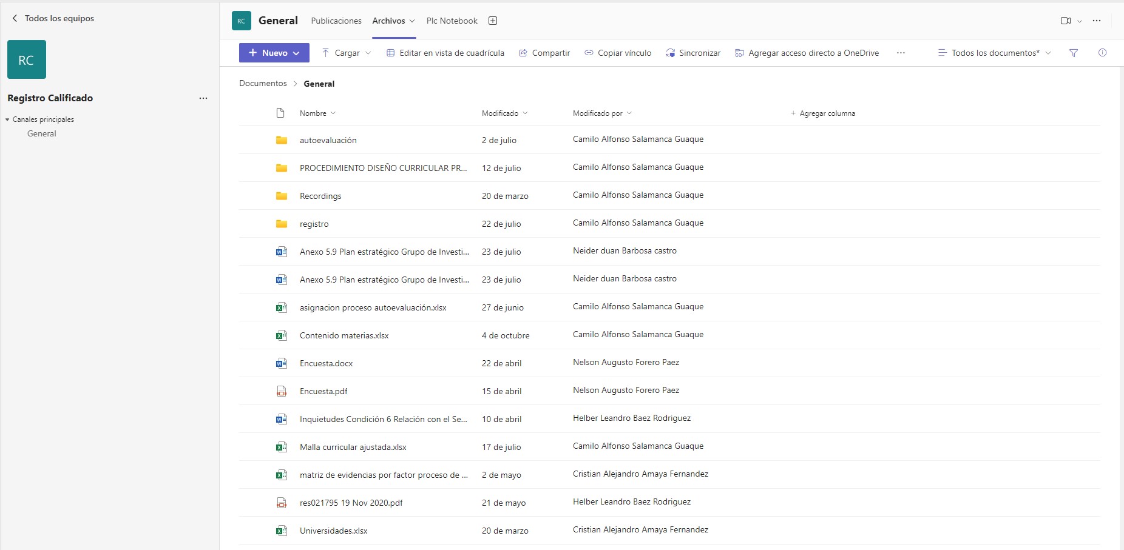Image resolution: width=1124 pixels, height=550 pixels.
Task: Open the Registro Calificado team options ellipsis
Action: [203, 98]
